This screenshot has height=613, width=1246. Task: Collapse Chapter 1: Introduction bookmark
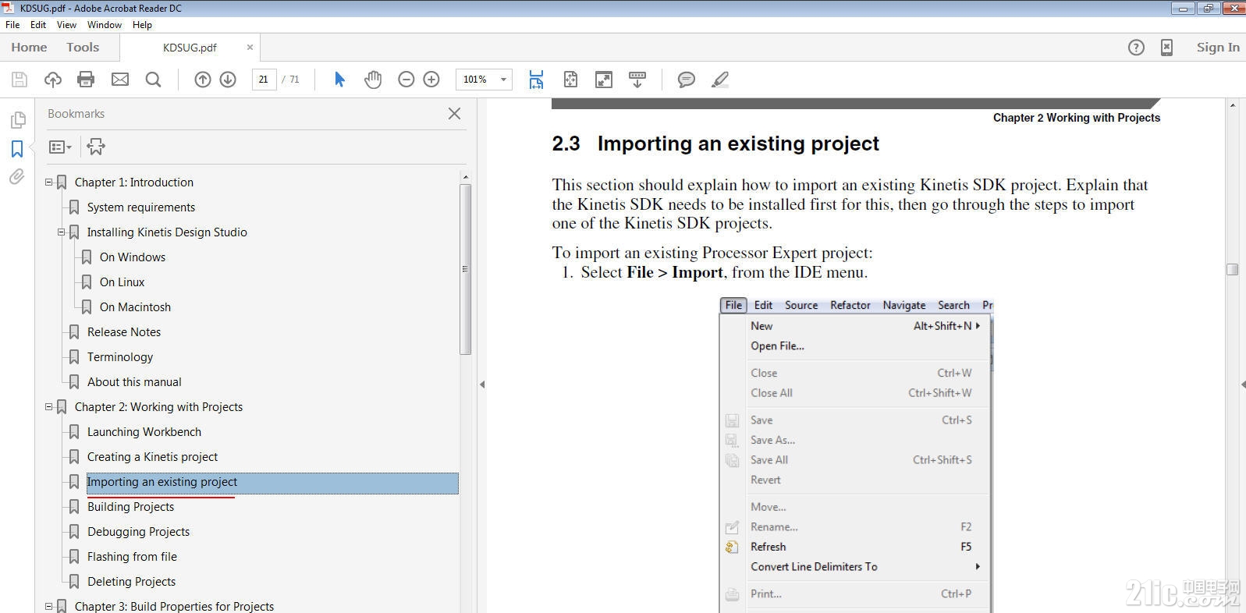click(x=48, y=182)
